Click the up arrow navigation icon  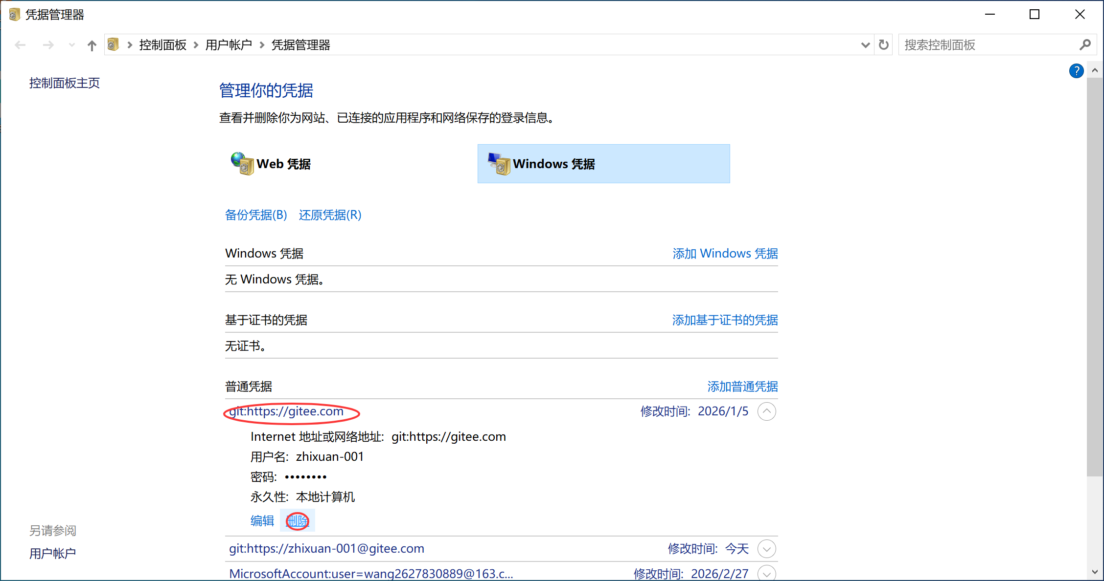point(92,45)
